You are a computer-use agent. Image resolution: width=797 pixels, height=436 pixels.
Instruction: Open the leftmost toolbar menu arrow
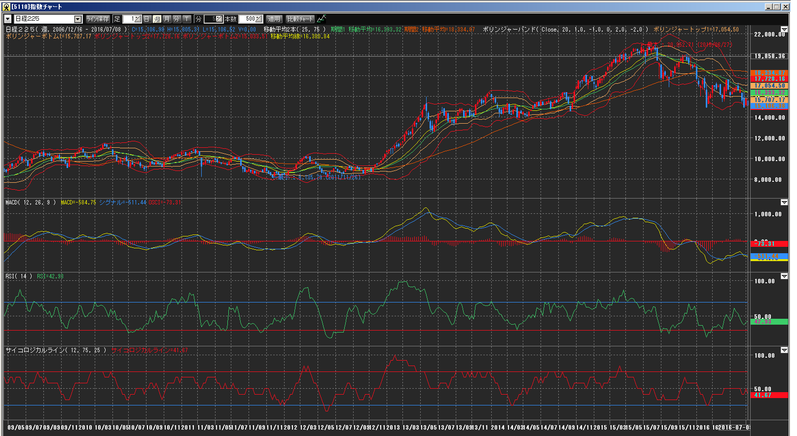pos(8,19)
